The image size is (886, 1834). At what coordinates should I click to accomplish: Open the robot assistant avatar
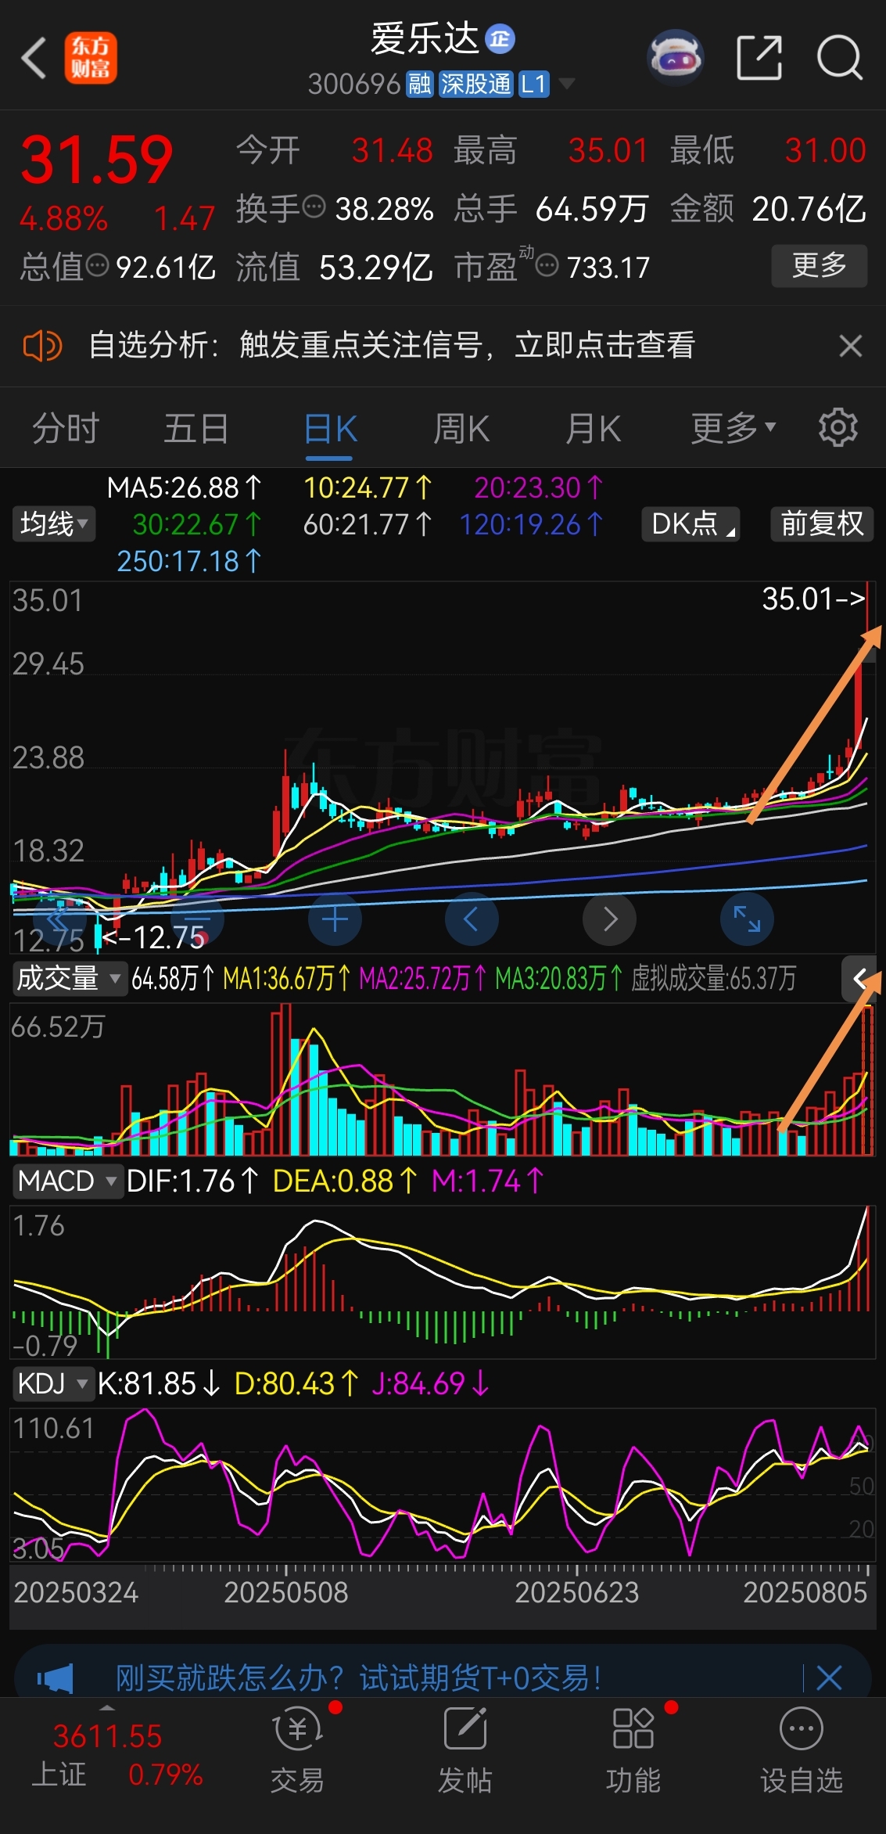pos(676,57)
